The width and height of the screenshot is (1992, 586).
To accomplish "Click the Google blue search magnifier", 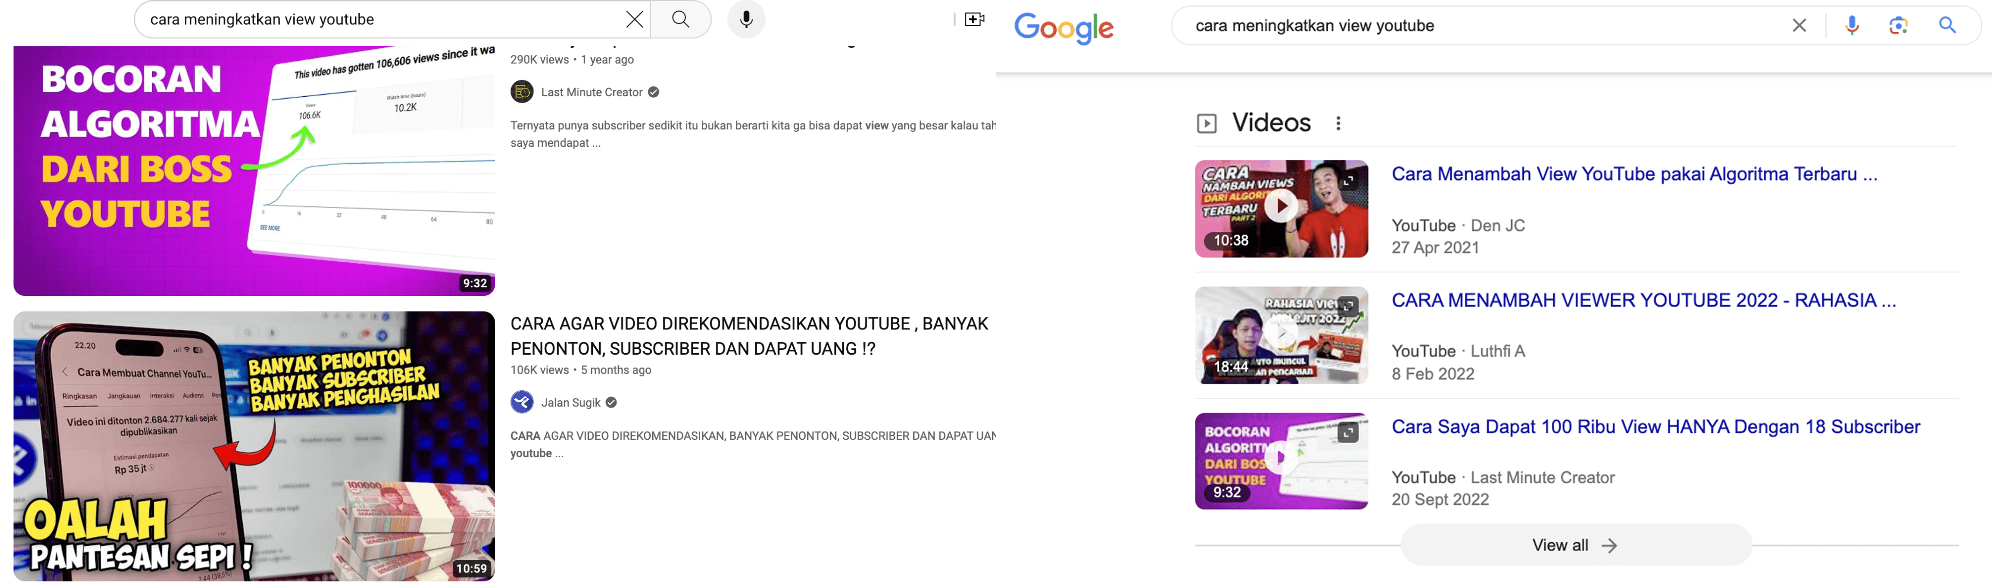I will coord(1947,26).
